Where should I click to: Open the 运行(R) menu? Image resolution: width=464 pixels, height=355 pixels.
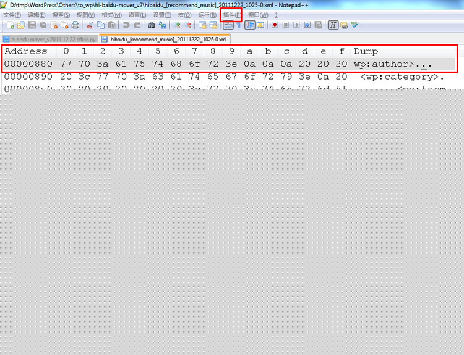coord(207,15)
